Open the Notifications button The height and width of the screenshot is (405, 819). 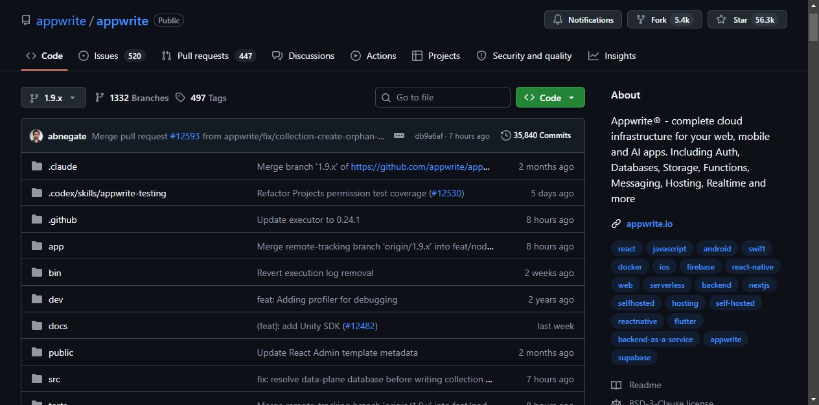(x=583, y=19)
